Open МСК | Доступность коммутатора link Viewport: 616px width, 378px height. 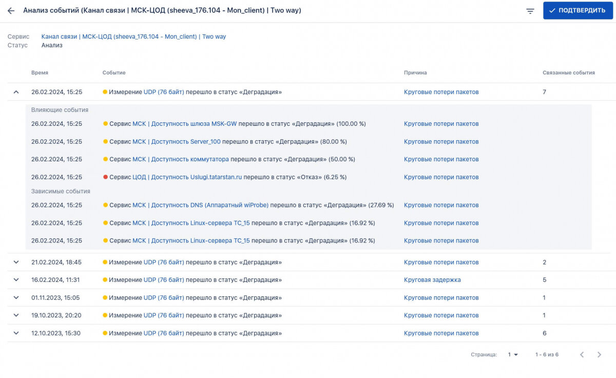[x=181, y=159]
